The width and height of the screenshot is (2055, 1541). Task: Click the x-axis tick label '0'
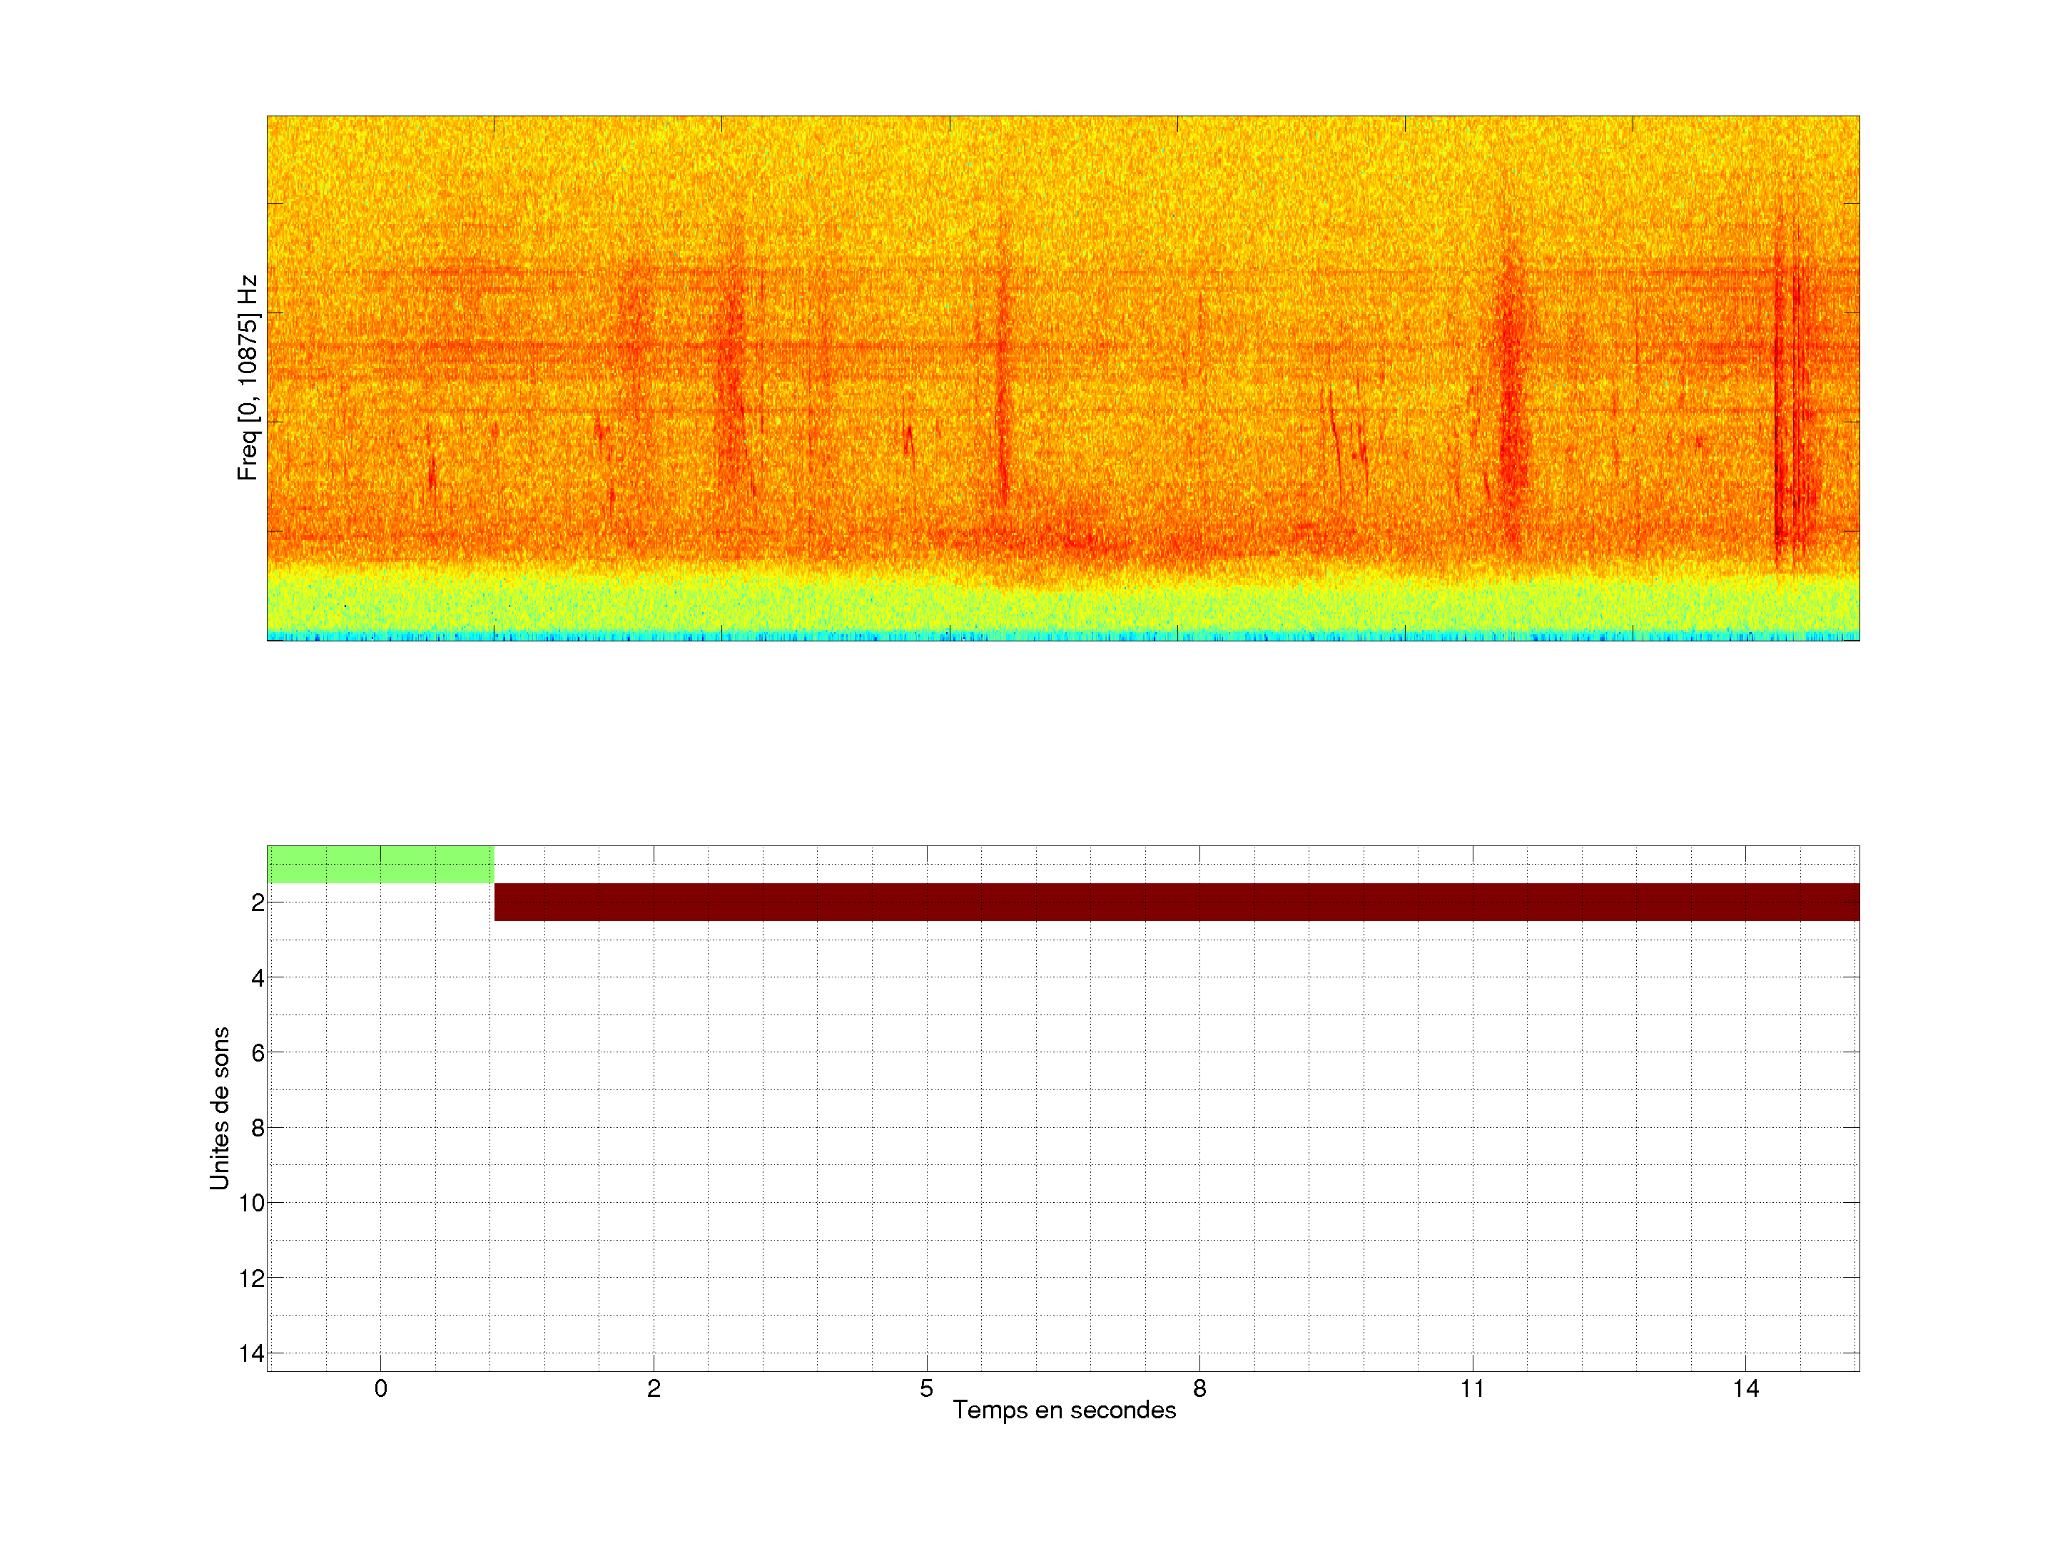tap(381, 1388)
